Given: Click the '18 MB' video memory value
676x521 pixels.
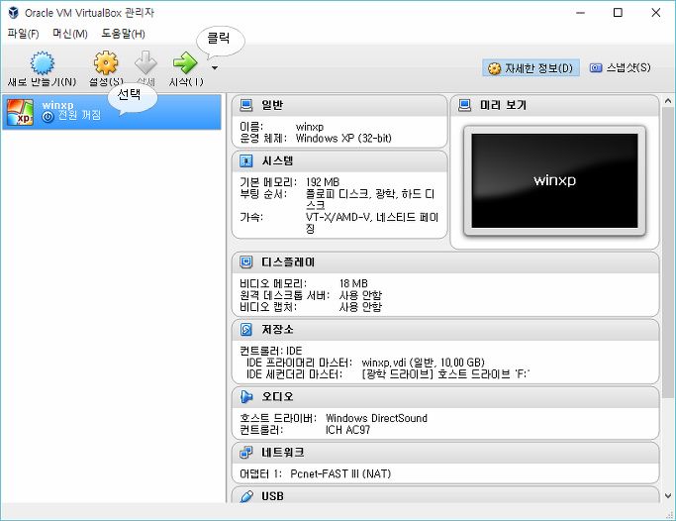Looking at the screenshot, I should [353, 283].
